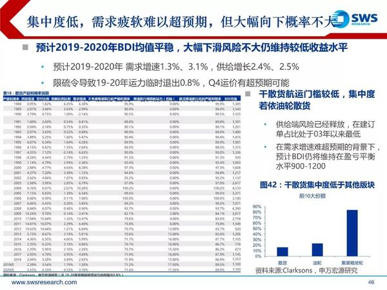The height and width of the screenshot is (290, 387).
Task: Click the 集装箱班轮 category label
Action: click(352, 263)
